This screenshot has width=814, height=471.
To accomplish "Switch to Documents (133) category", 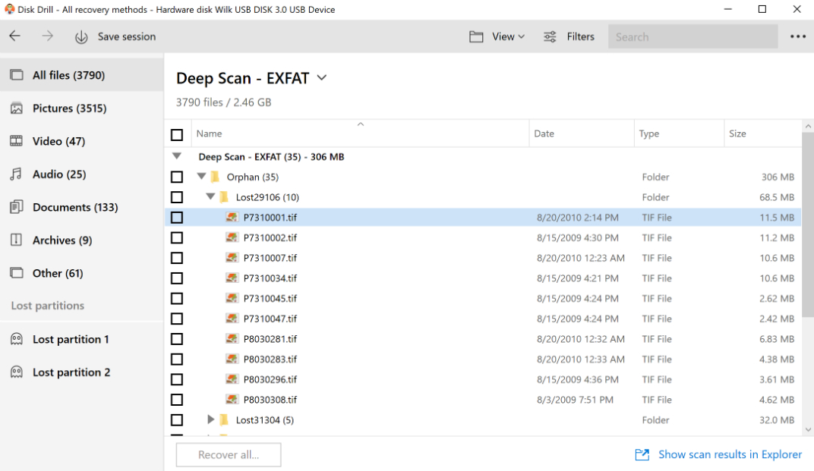I will coord(81,207).
